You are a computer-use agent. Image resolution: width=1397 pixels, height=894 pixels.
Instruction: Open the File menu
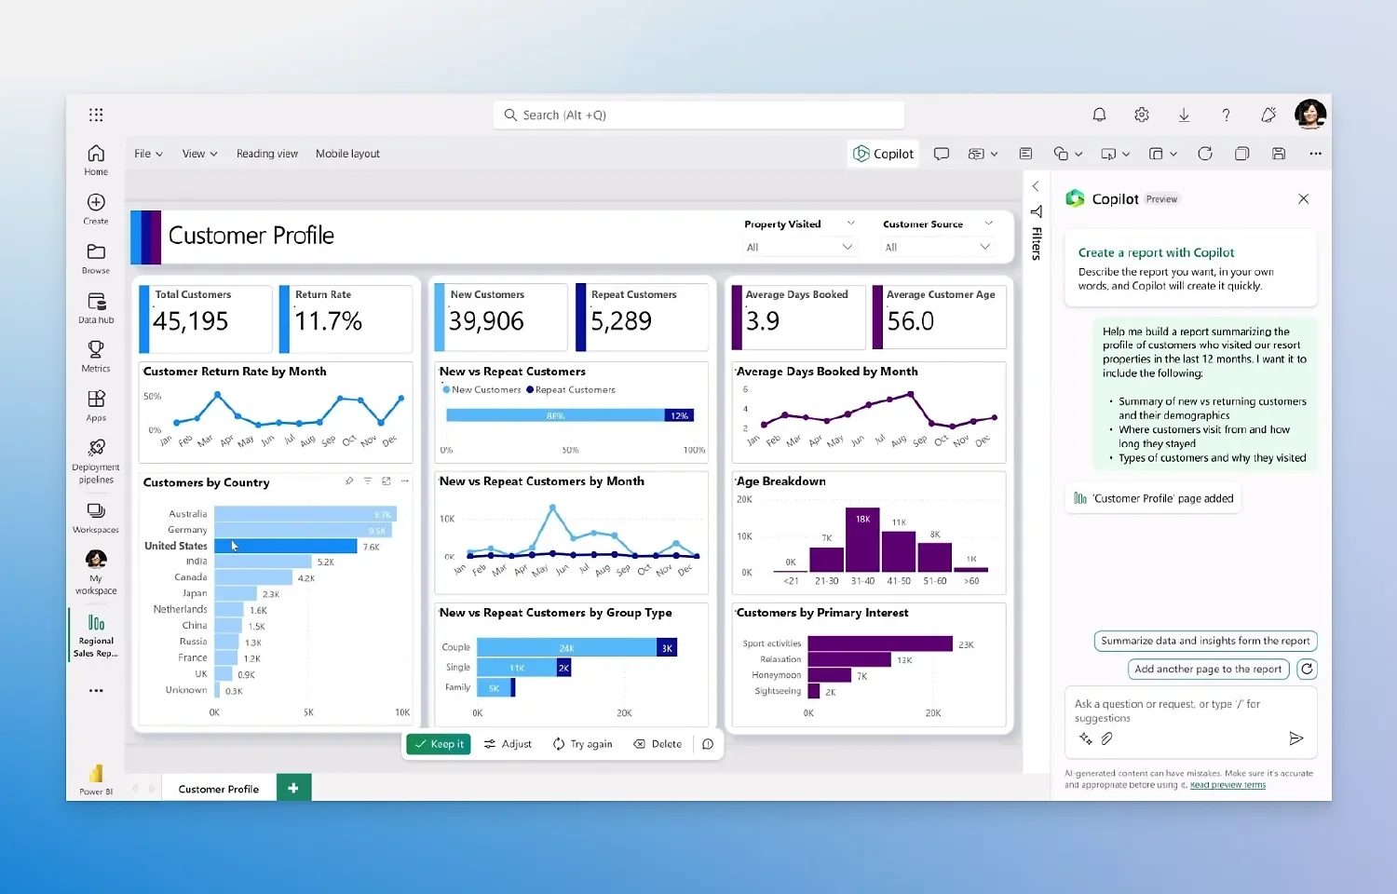point(148,154)
